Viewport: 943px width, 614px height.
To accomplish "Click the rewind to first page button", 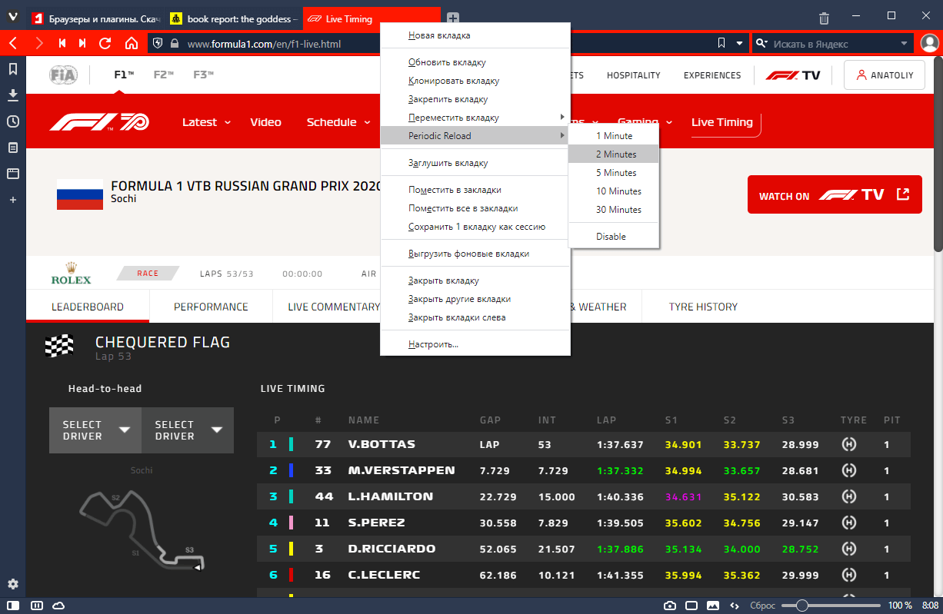I will [62, 43].
